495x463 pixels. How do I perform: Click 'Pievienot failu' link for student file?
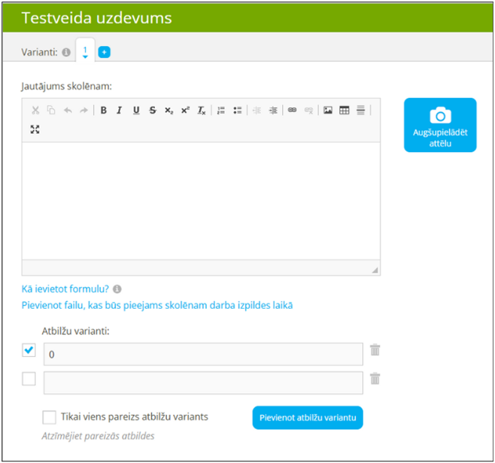click(157, 305)
